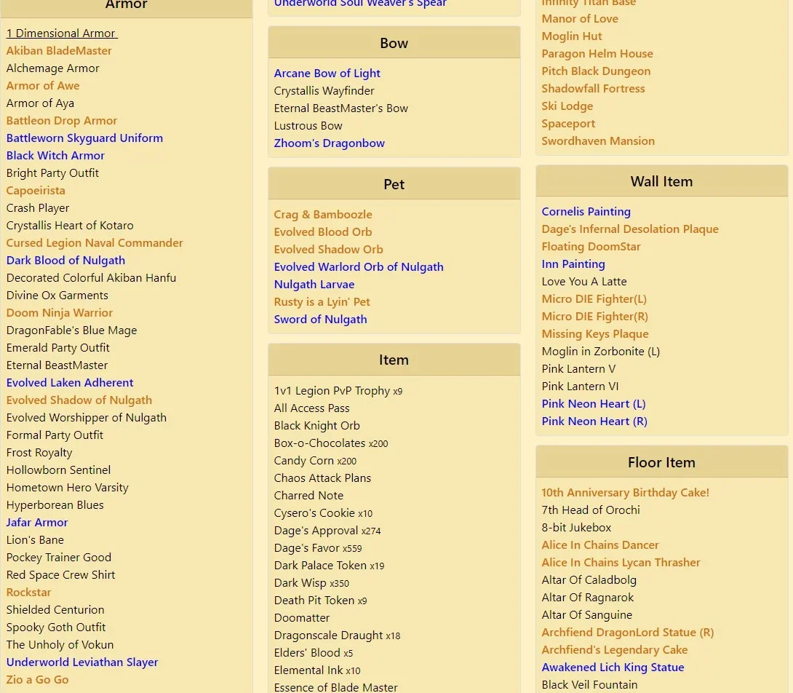793x693 pixels.
Task: Click Alice In Chains Dancer link
Action: pyautogui.click(x=599, y=545)
